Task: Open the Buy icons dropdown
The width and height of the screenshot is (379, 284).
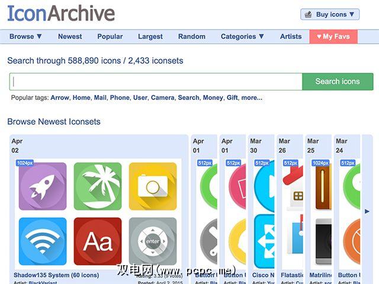Action: click(330, 14)
